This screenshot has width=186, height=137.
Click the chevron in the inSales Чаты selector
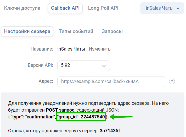coord(178,8)
